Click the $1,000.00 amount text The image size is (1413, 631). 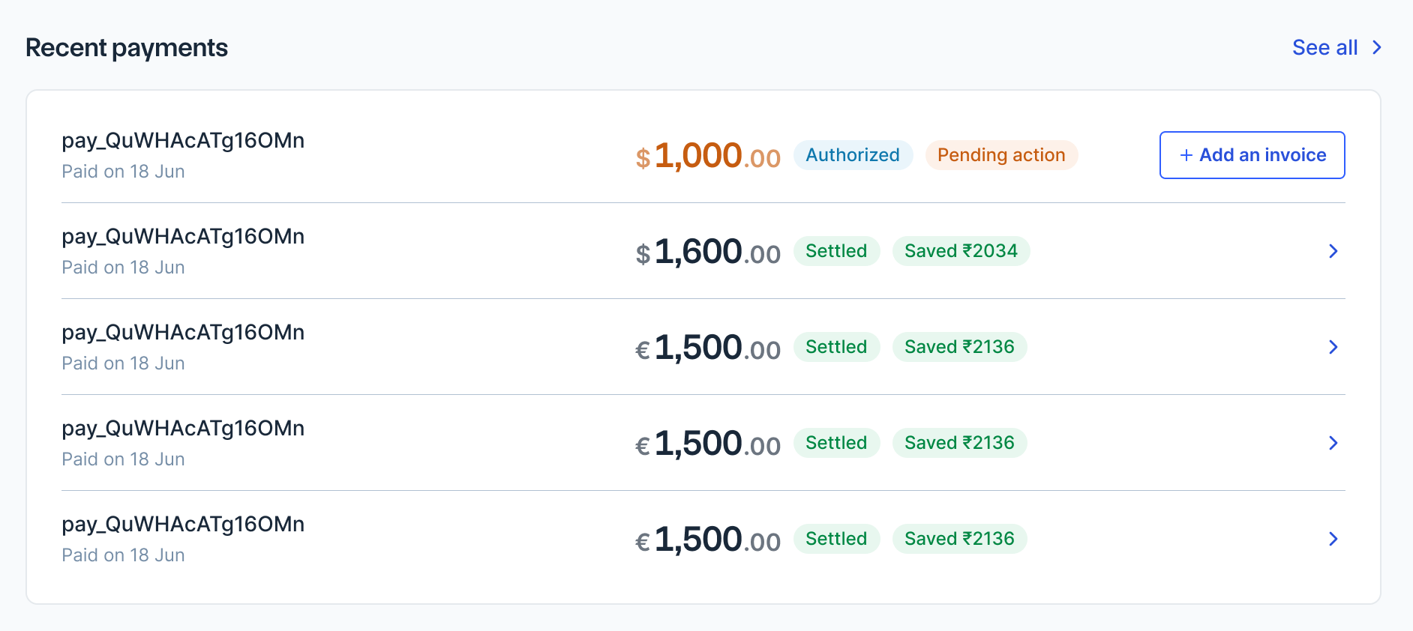click(x=708, y=156)
